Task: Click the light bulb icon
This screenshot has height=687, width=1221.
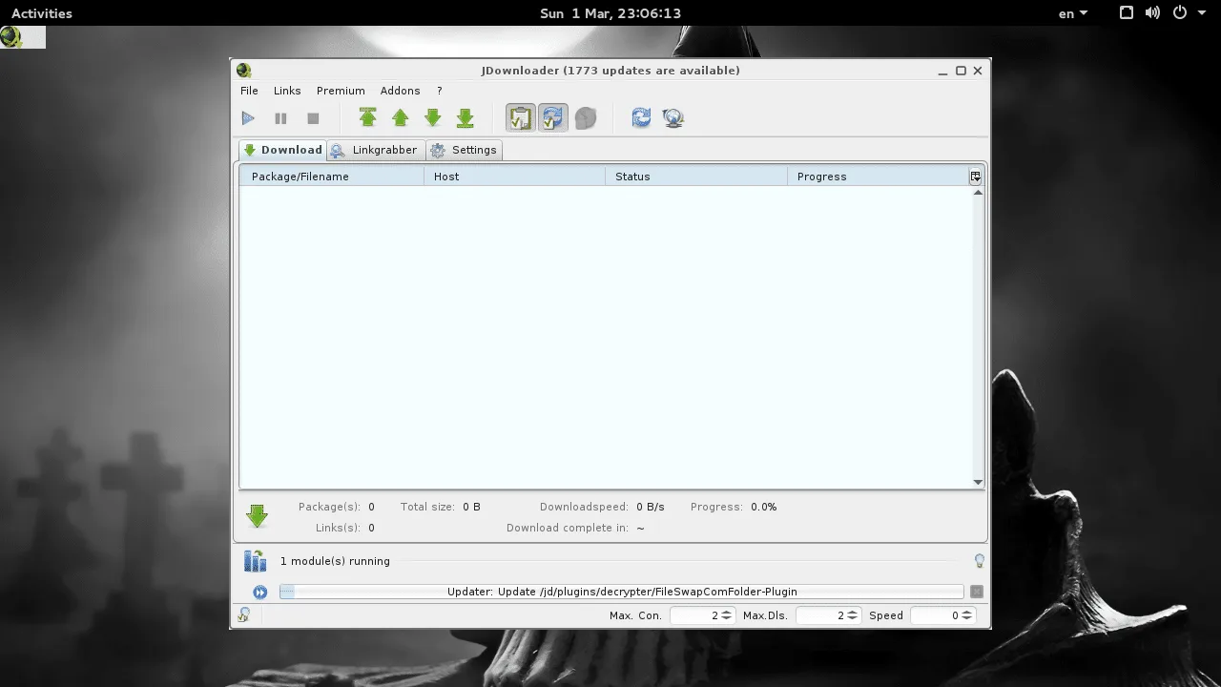Action: (x=979, y=561)
